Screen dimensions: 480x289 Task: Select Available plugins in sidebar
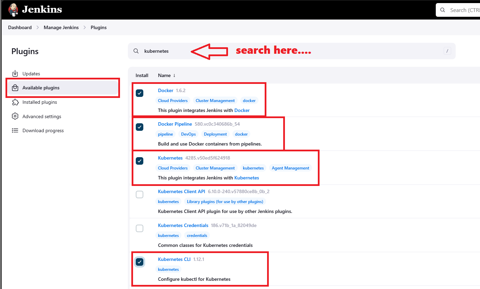pos(63,88)
